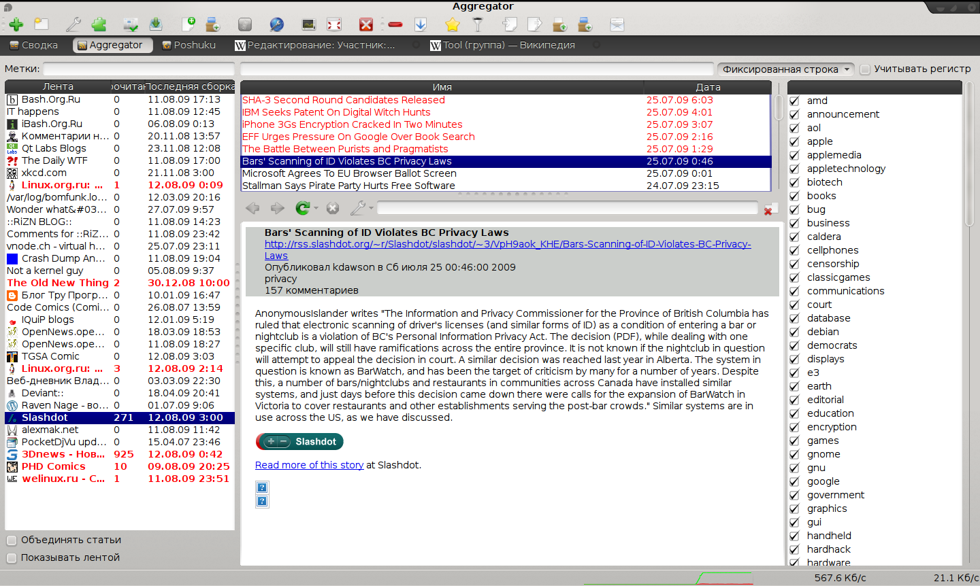Switch to the Сводка tab

[33, 45]
